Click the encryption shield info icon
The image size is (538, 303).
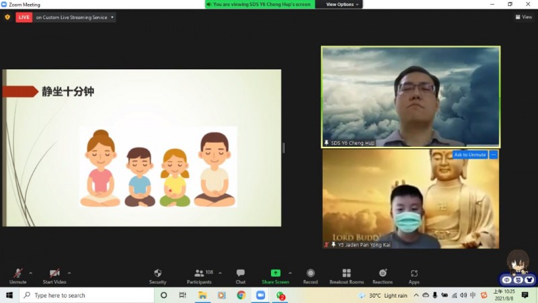click(x=7, y=18)
